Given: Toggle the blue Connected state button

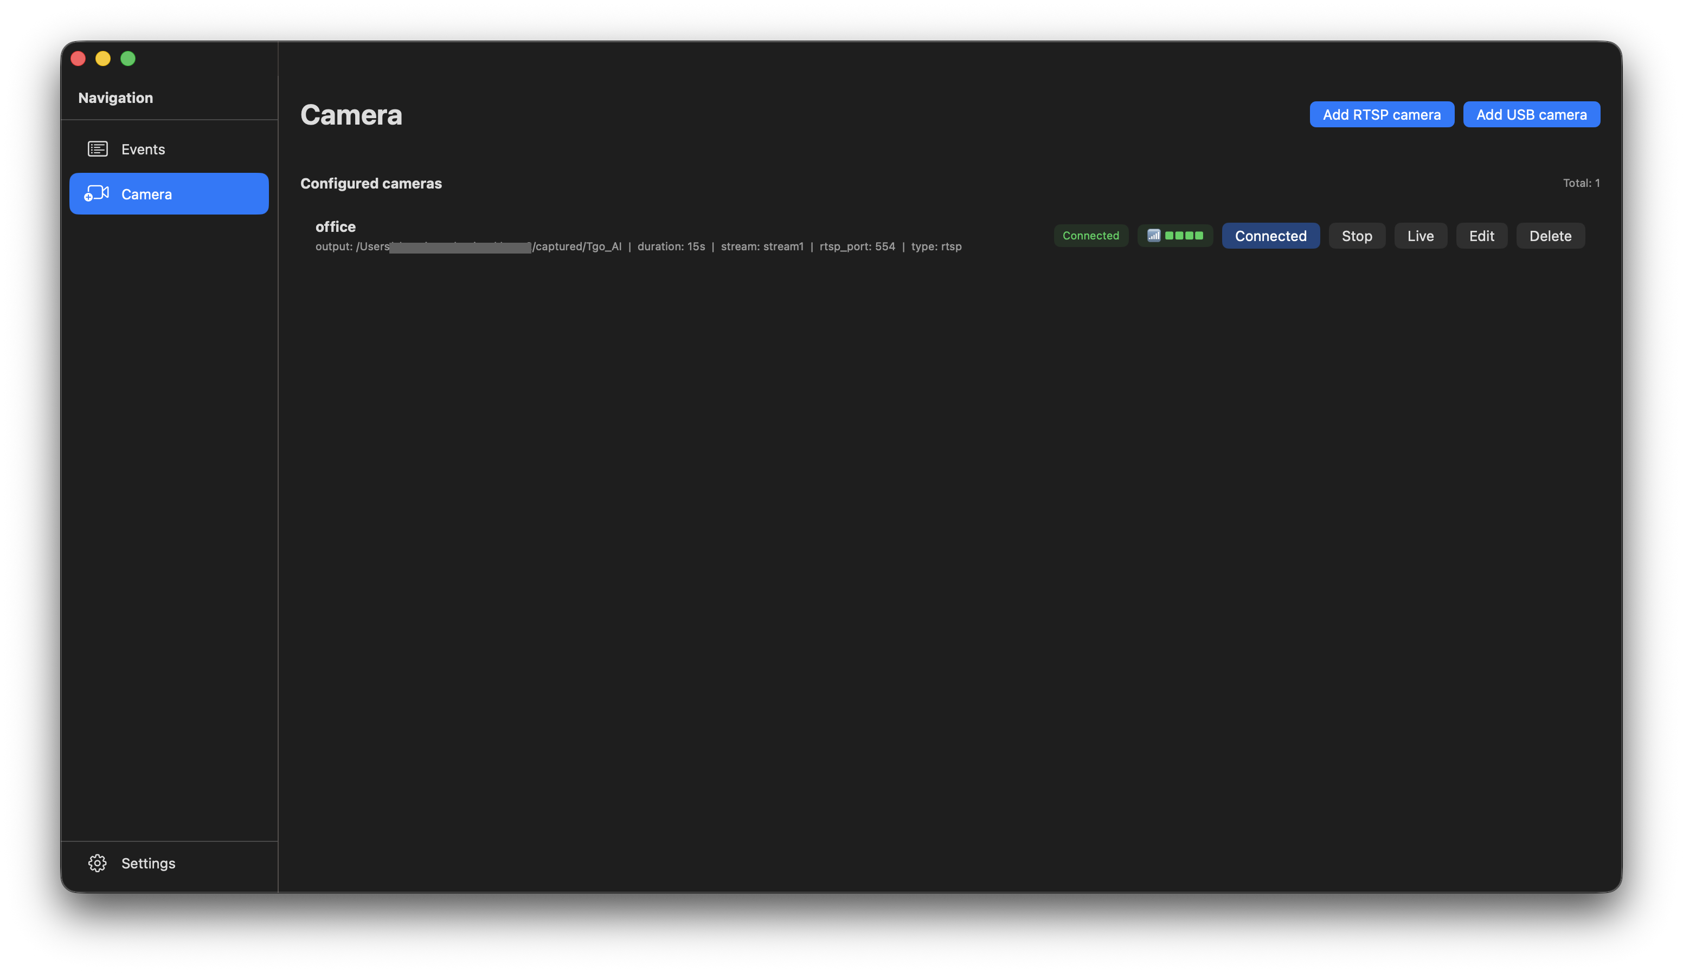Looking at the screenshot, I should tap(1270, 236).
